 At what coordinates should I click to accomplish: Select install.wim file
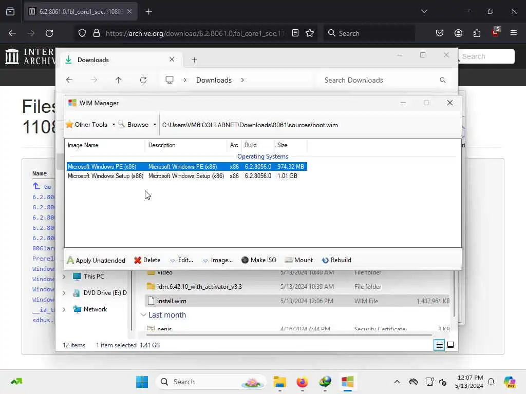297,301
